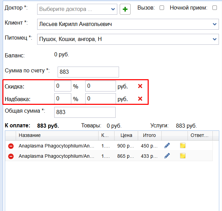Sort by the Цена column header
This screenshot has width=222, height=211.
point(126,136)
